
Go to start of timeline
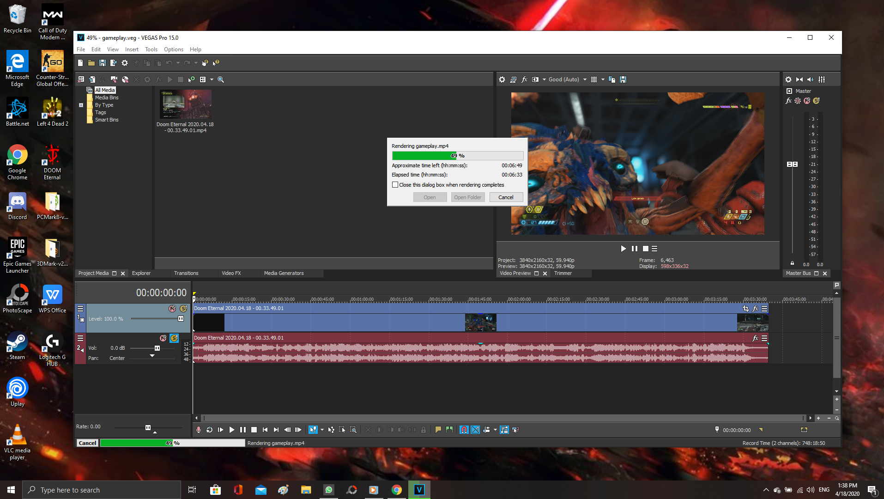pos(265,430)
